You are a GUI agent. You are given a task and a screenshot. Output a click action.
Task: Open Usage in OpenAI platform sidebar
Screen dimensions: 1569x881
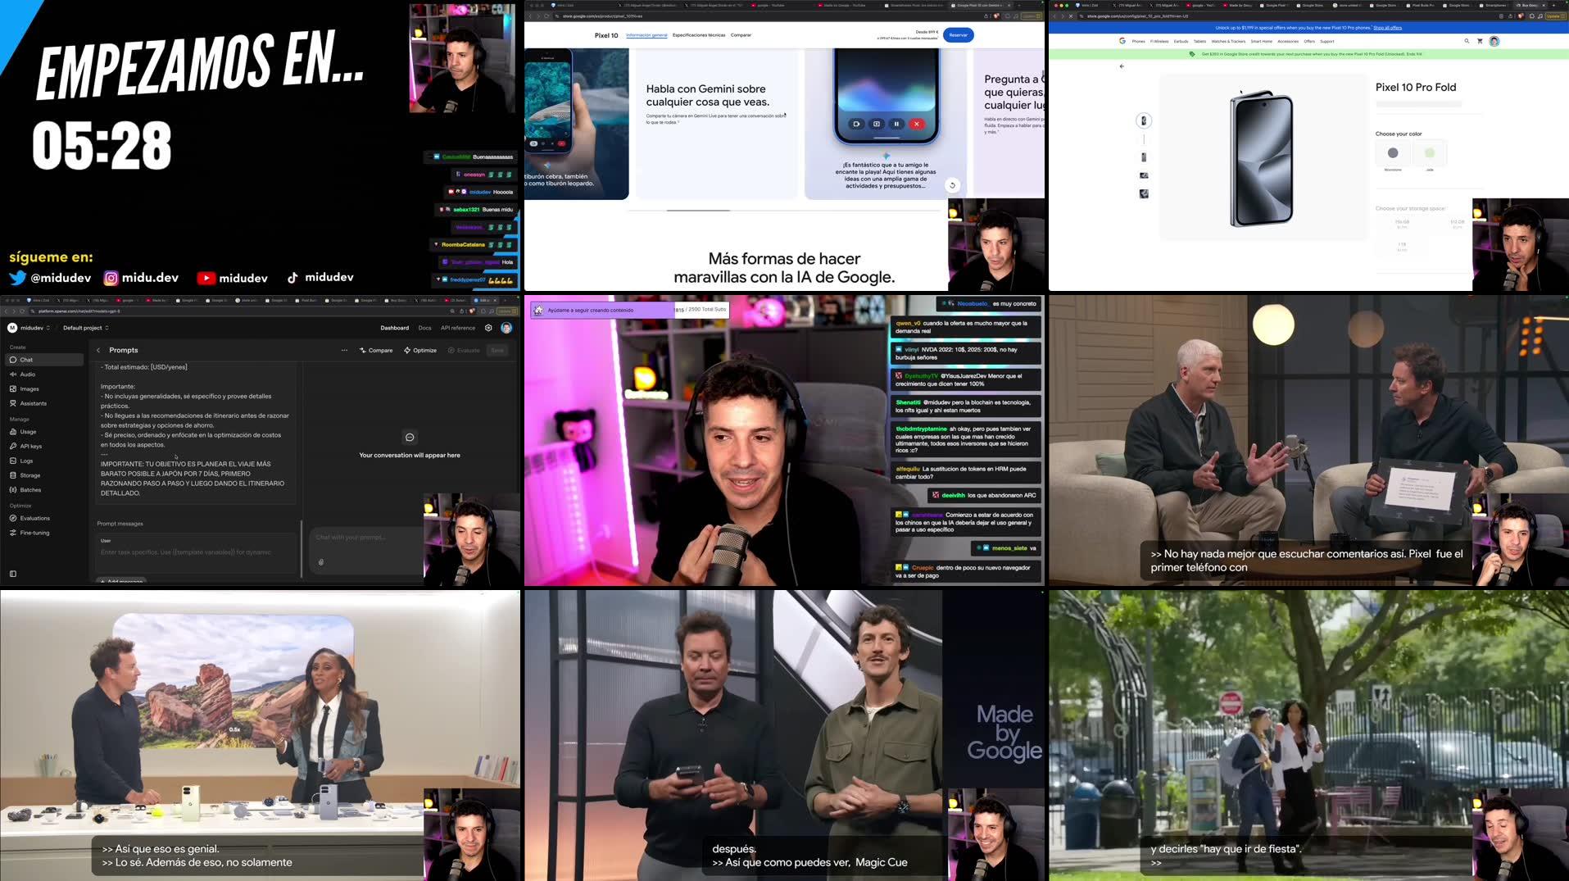(45, 432)
